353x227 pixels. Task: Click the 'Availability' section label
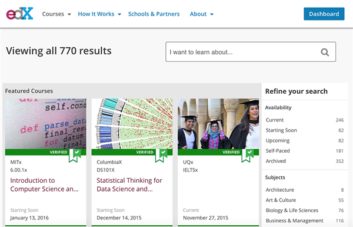[x=278, y=108]
